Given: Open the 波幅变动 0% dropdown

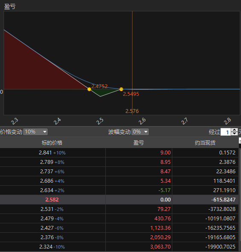Looking at the screenshot, I should pos(140,132).
